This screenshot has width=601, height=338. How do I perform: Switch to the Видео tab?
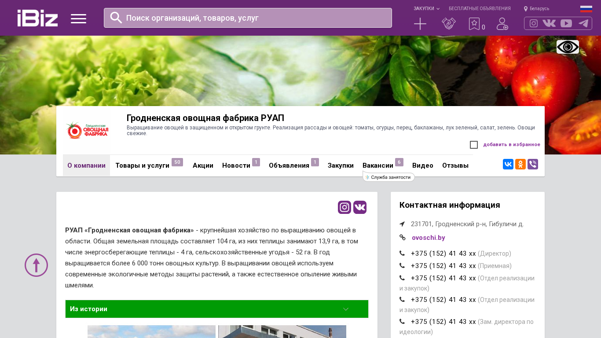point(423,165)
